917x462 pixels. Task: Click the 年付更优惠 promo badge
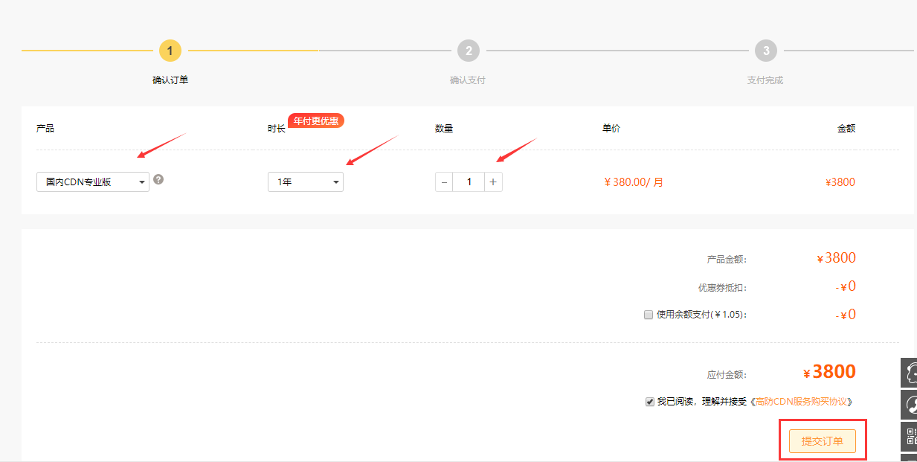click(316, 121)
